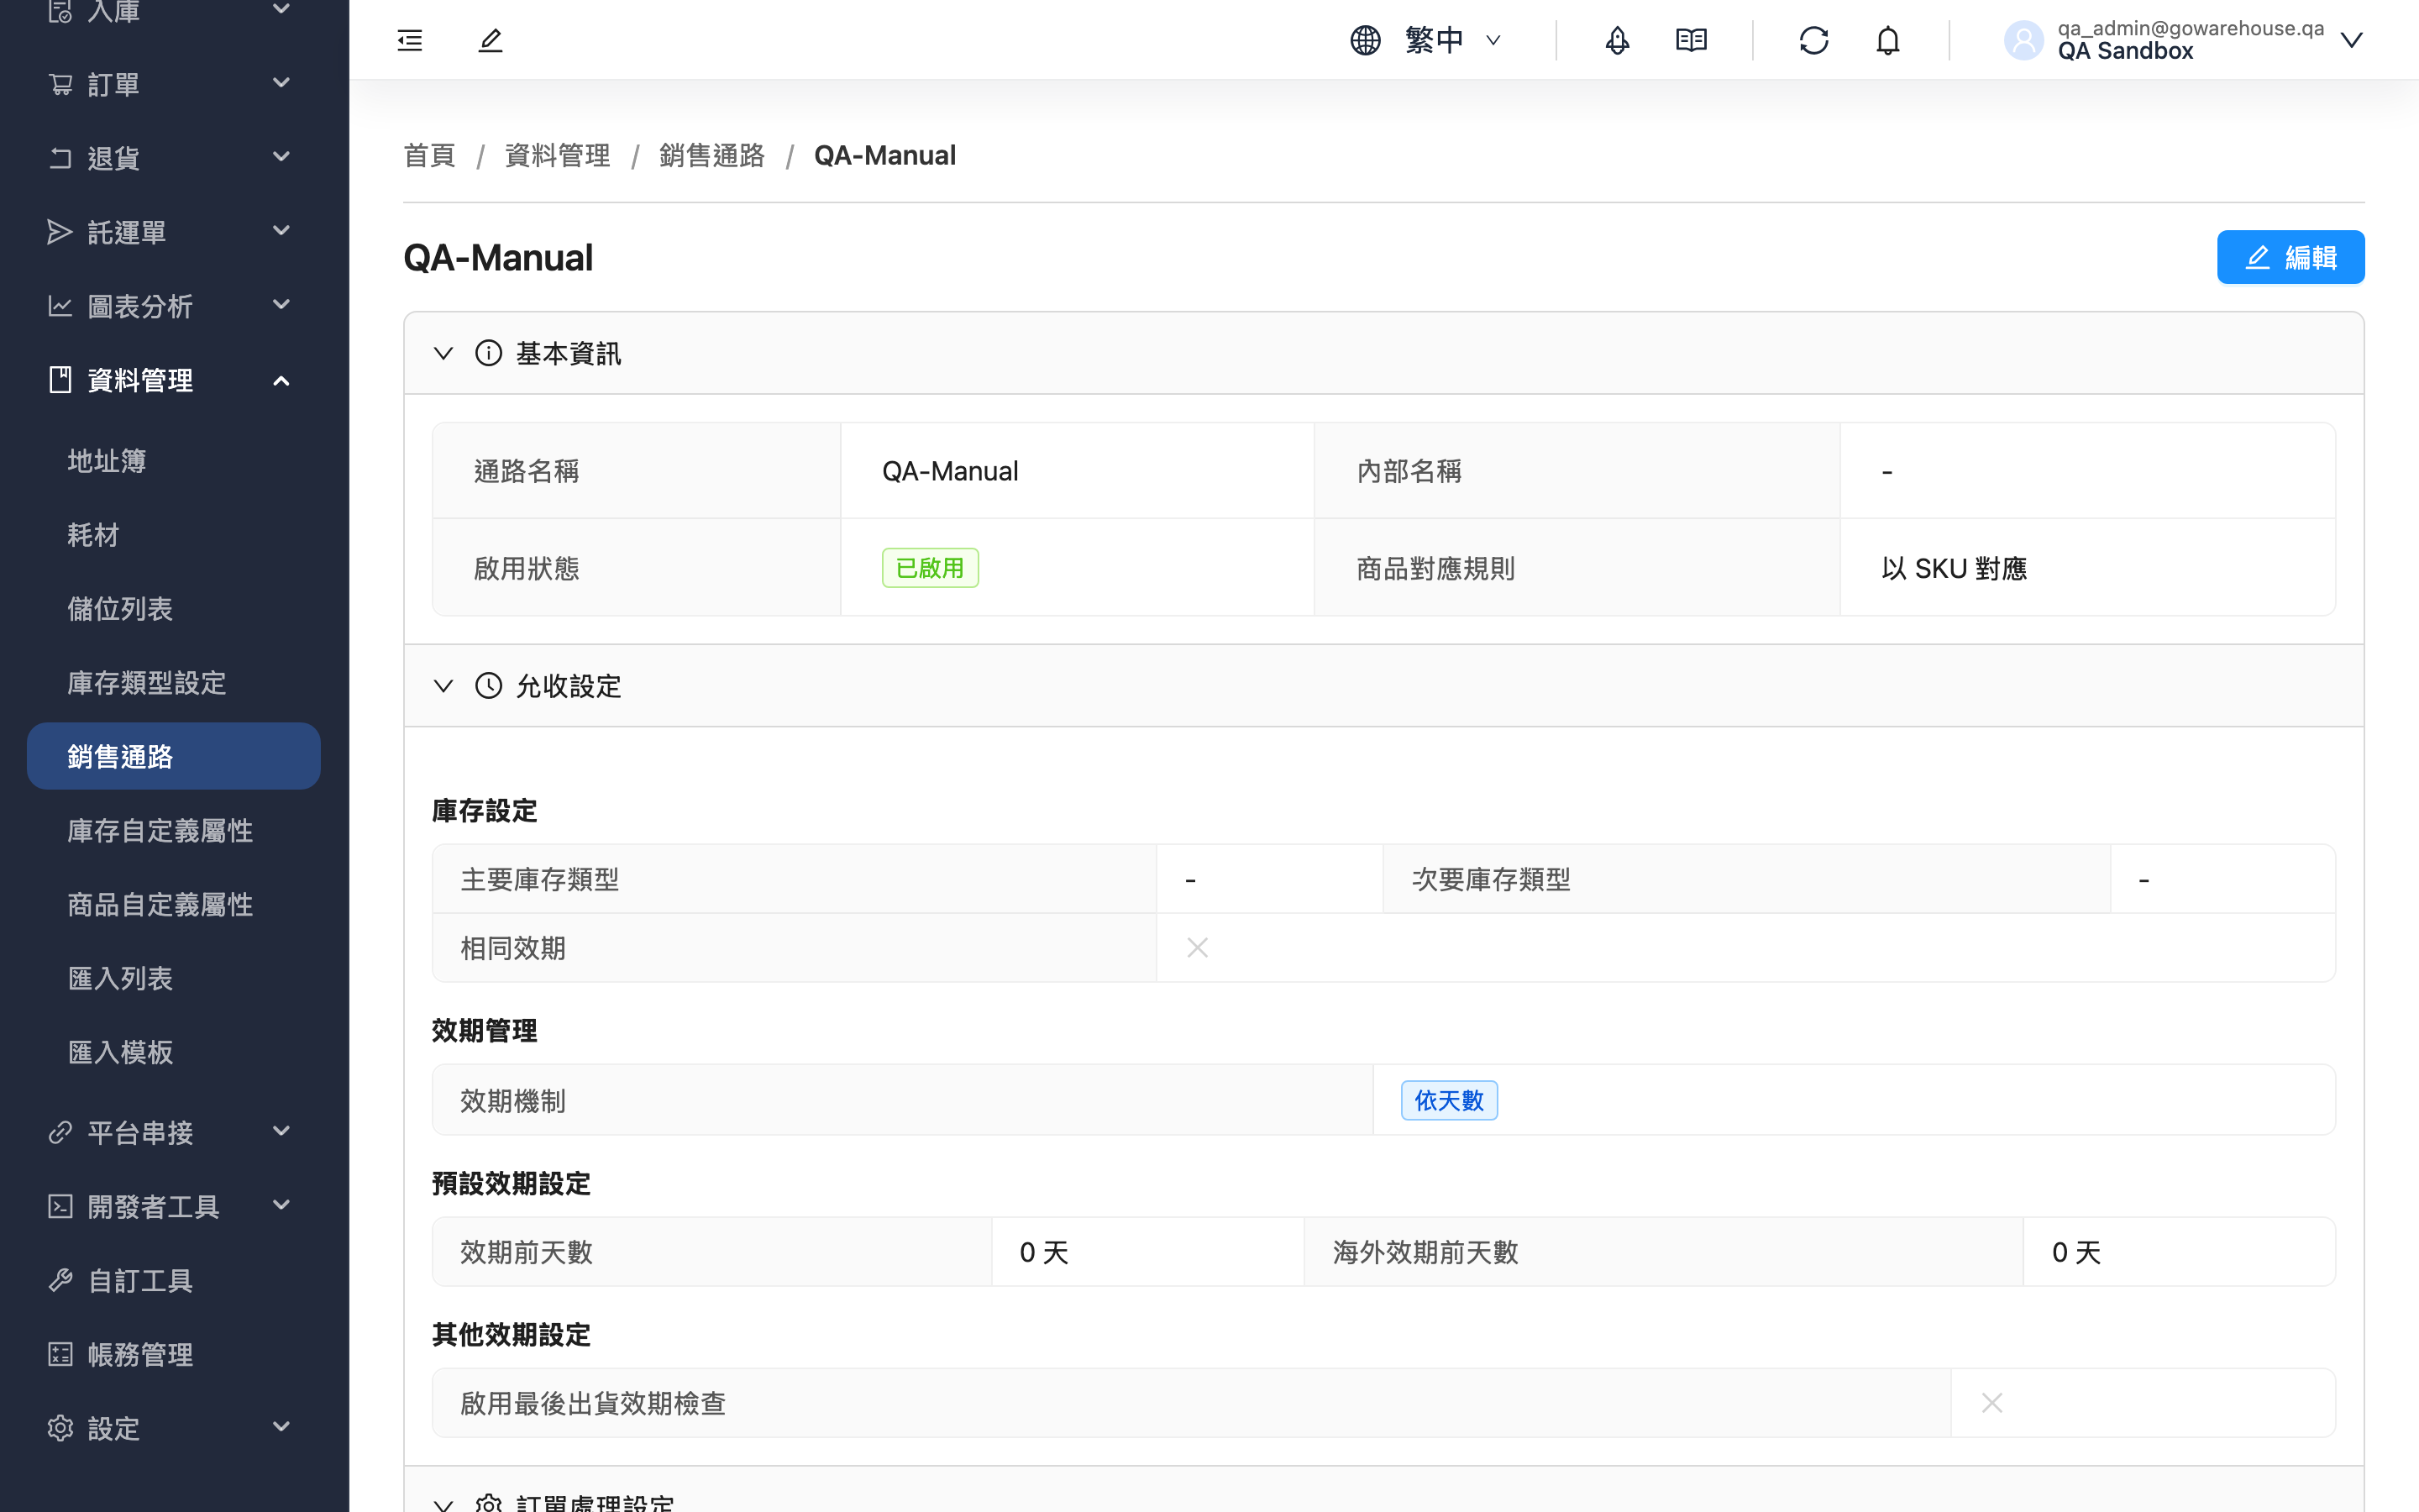
Task: Click the 訂單 cart icon in sidebar
Action: 60,84
